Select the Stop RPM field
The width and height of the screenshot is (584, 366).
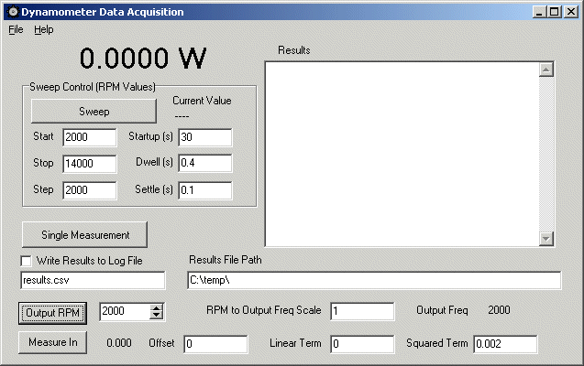click(x=89, y=164)
